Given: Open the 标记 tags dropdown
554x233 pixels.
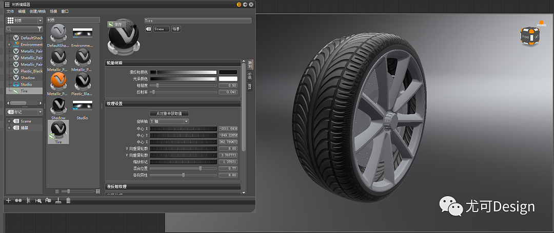Looking at the screenshot, I should pos(24,112).
